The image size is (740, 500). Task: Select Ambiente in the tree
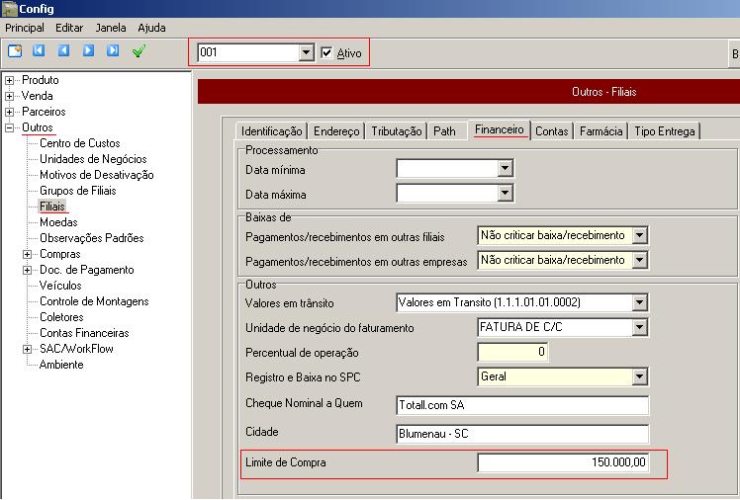pos(61,365)
